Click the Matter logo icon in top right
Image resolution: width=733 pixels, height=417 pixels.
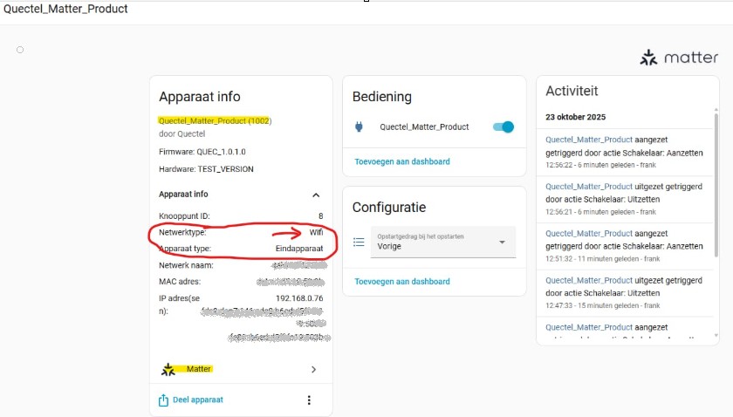click(648, 58)
